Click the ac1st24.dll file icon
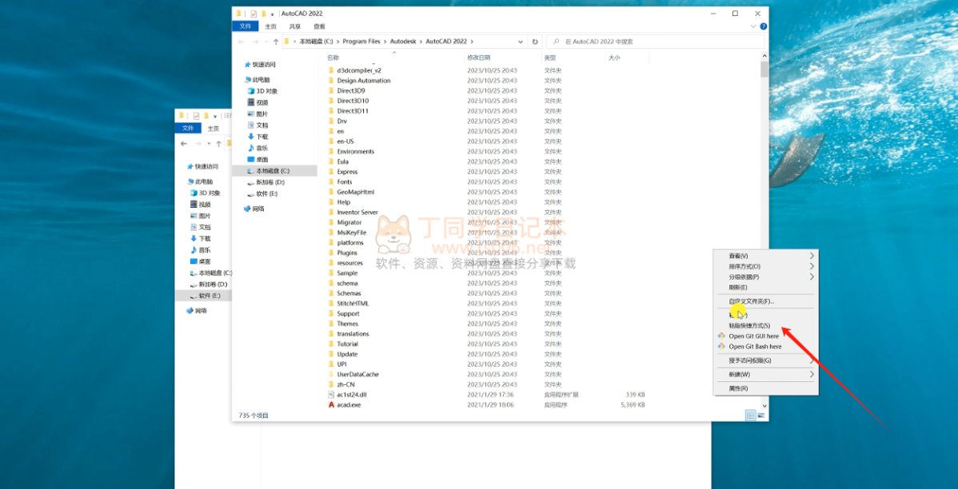The width and height of the screenshot is (958, 489). coord(331,395)
